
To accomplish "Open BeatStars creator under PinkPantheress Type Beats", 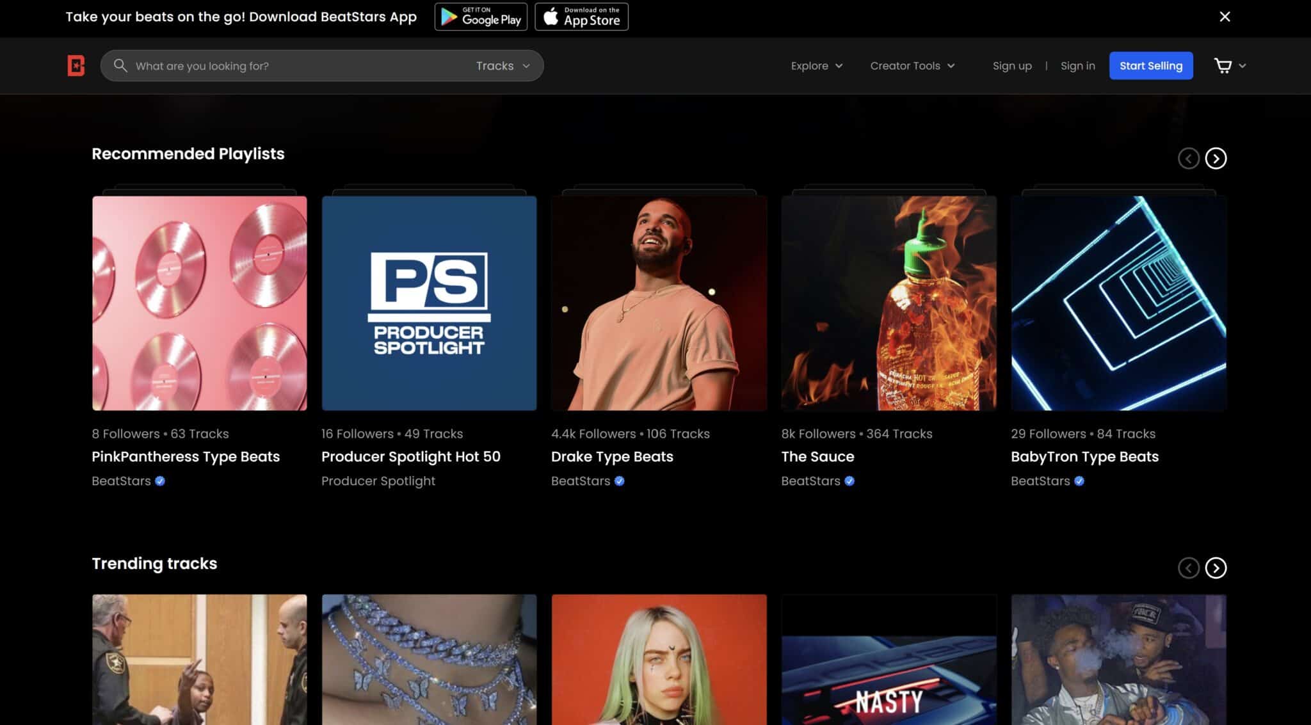I will coord(121,481).
